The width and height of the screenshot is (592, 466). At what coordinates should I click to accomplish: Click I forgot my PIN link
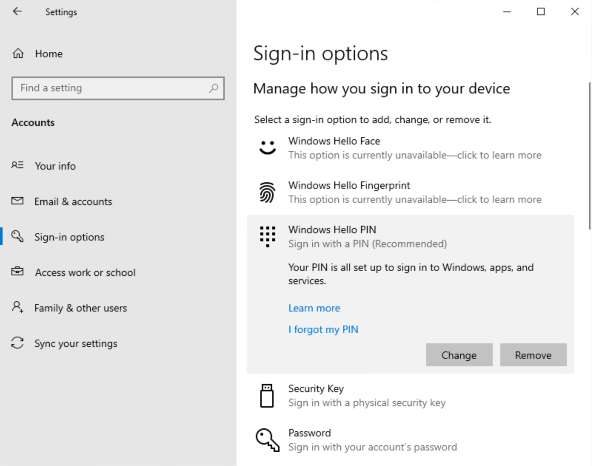[323, 329]
